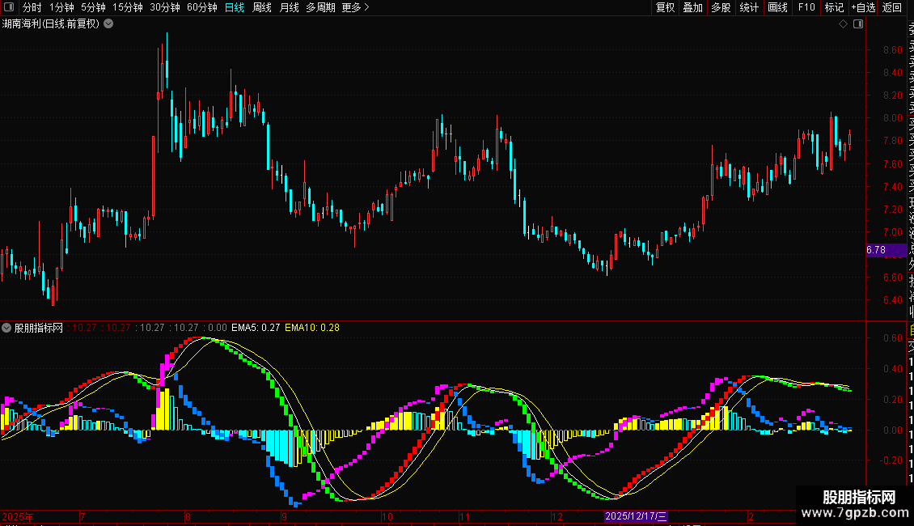Click the EMA5: 0.27 indicator value

256,328
